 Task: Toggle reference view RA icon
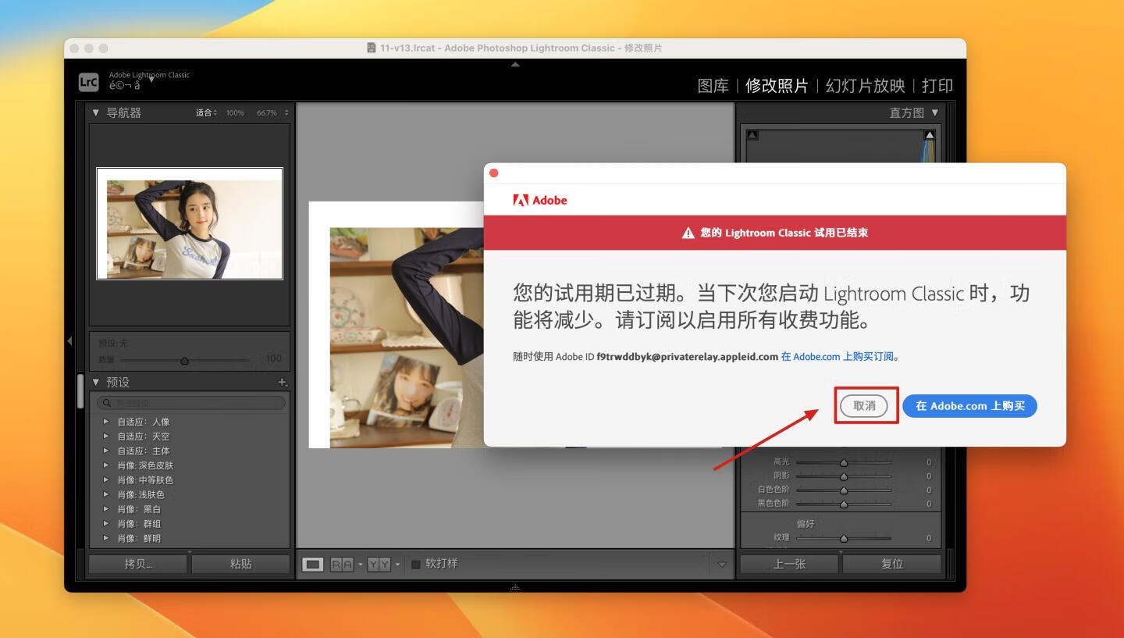pyautogui.click(x=342, y=564)
